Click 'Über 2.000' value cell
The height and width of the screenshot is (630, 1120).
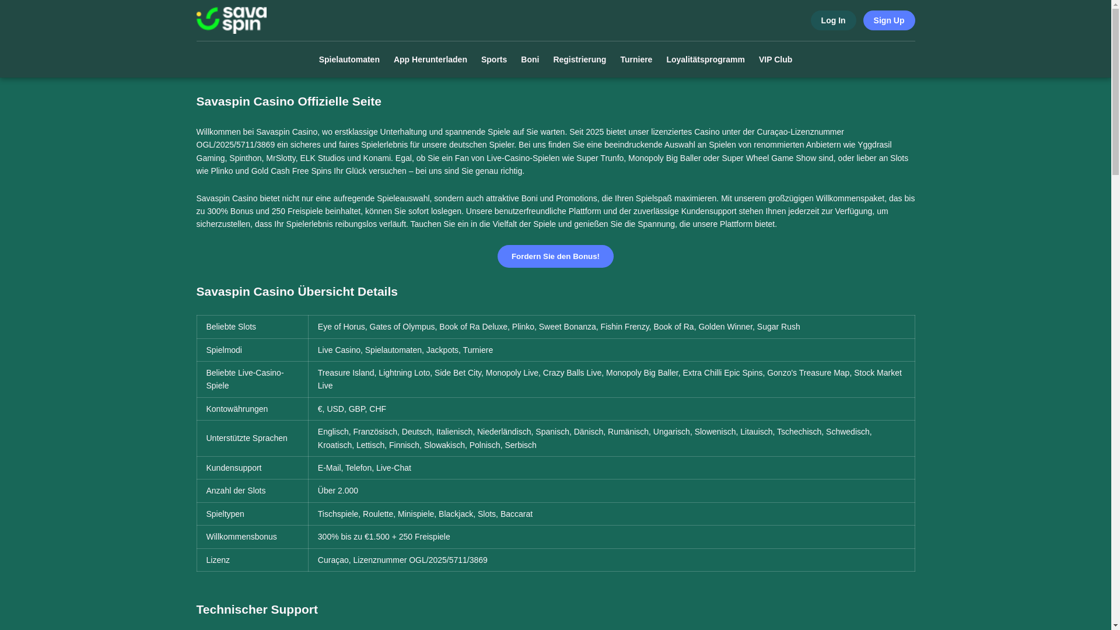coord(611,491)
